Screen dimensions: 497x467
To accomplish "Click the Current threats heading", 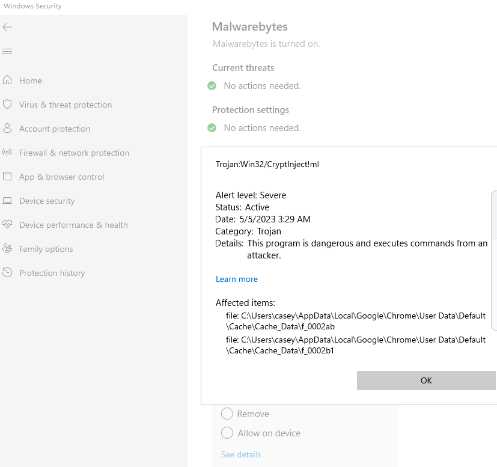I will point(243,68).
